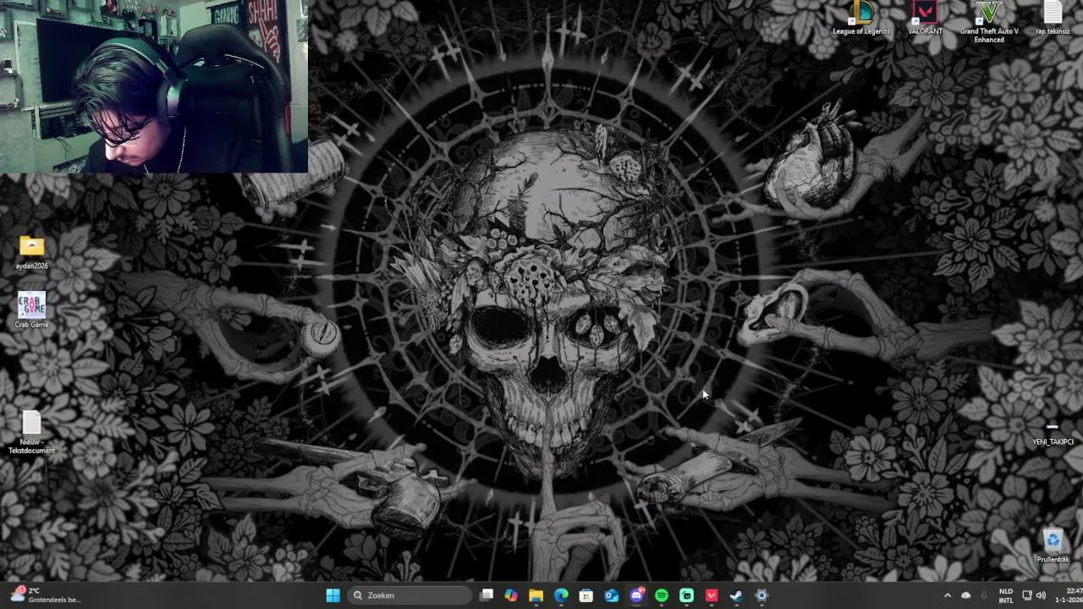
Task: Open the Copilot app in taskbar
Action: (511, 595)
